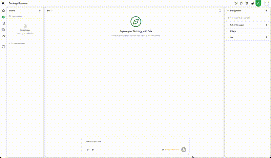Open the theme palette icon
271x158 pixels.
click(247, 3)
